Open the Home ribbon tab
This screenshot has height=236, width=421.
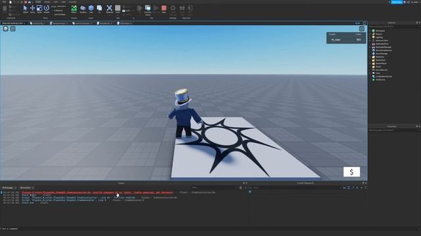tap(38, 2)
